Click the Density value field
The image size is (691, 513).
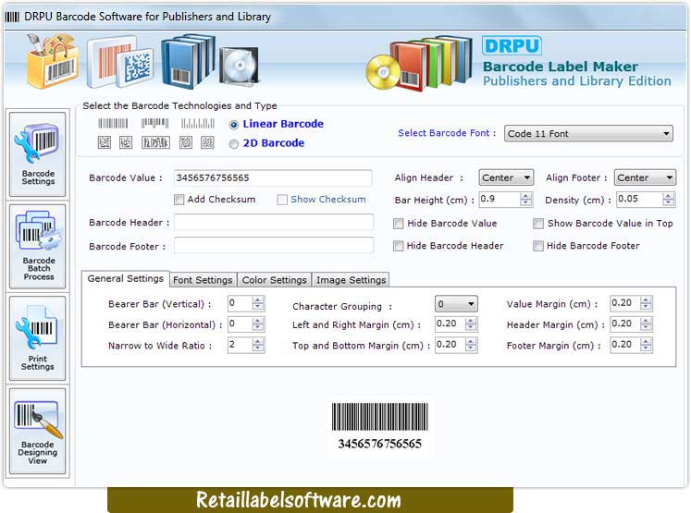639,199
